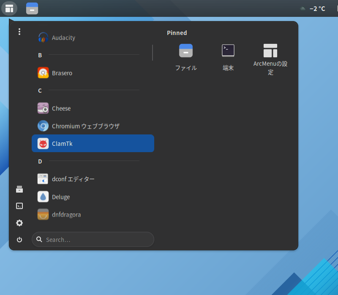Click the B section letter header

(40, 55)
